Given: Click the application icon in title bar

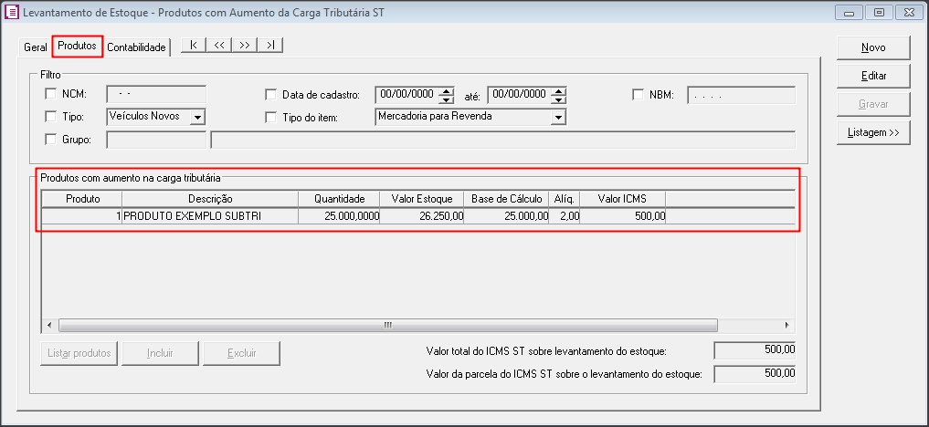Looking at the screenshot, I should [10, 13].
